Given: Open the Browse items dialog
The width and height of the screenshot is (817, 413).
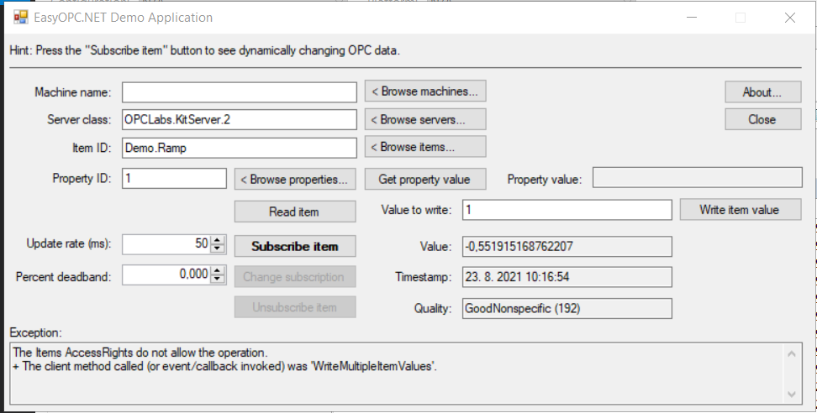Looking at the screenshot, I should 425,147.
